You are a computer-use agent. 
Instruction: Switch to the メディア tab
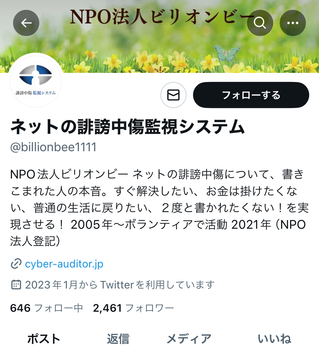coord(189,339)
